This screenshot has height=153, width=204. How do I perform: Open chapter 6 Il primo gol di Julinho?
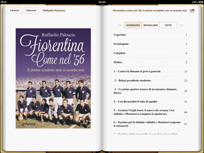click(x=150, y=124)
